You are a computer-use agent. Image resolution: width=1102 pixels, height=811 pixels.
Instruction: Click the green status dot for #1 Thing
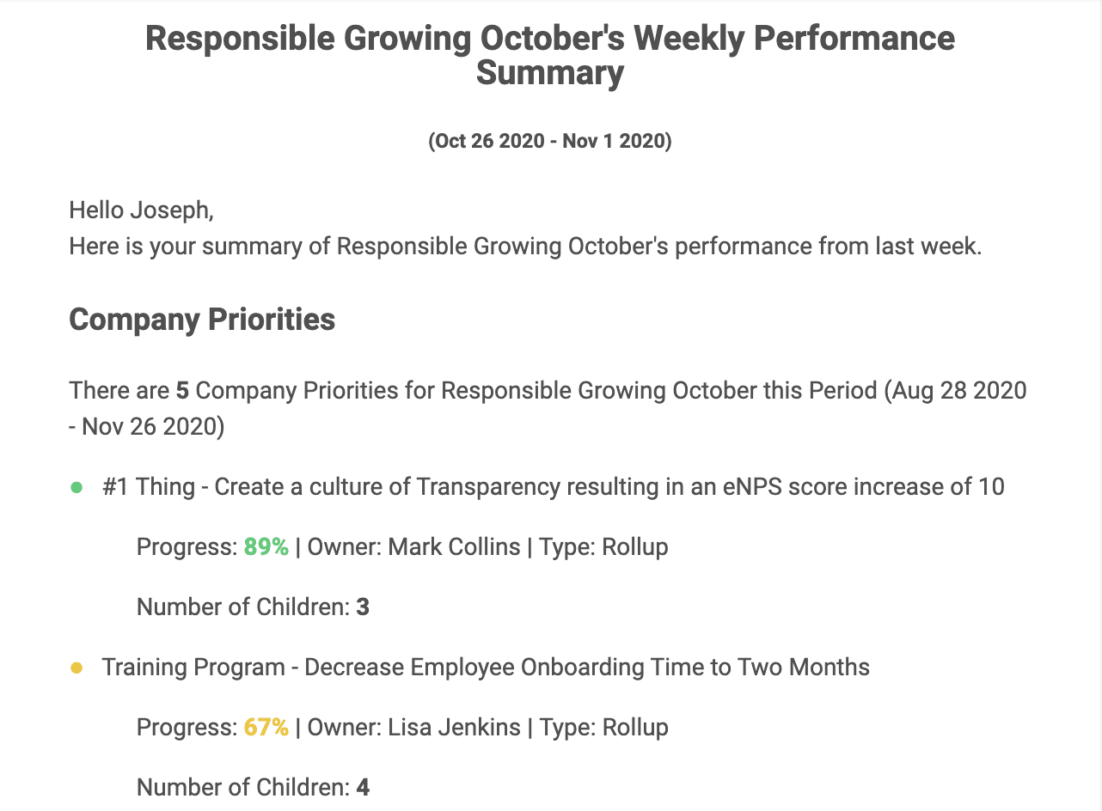(x=76, y=488)
